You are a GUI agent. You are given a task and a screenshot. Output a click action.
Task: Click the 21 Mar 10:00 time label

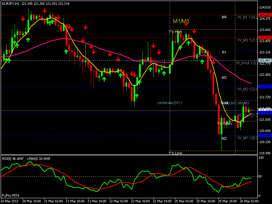coord(75,201)
